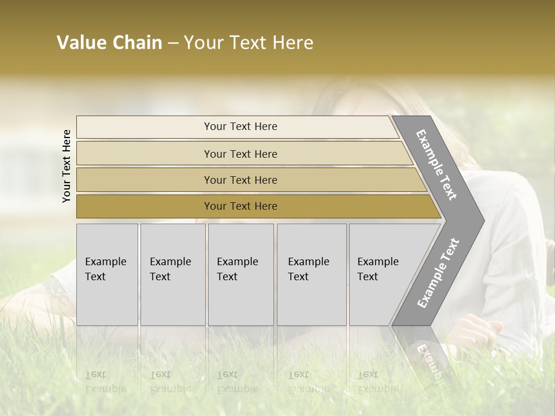This screenshot has width=555, height=416.
Task: Select the darkest gold "Your Text Here" bar
Action: [240, 206]
